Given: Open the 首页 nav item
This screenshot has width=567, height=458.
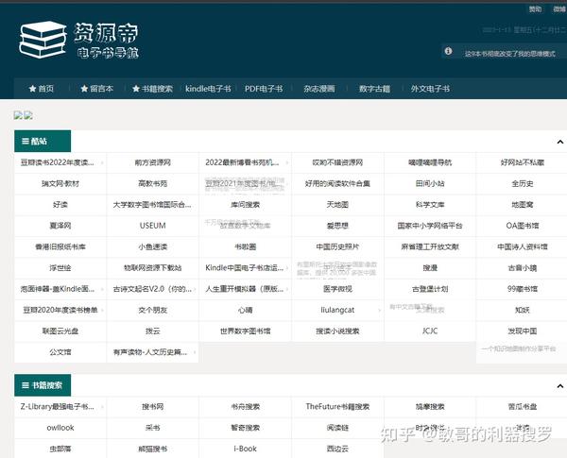Looking at the screenshot, I should click(x=42, y=89).
